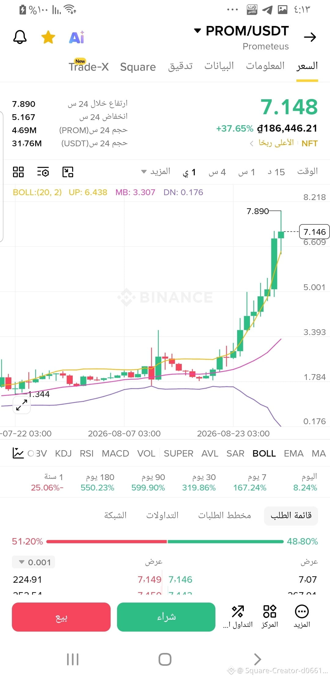This screenshot has width=330, height=678.
Task: Tap the Android home button
Action: pyautogui.click(x=165, y=659)
